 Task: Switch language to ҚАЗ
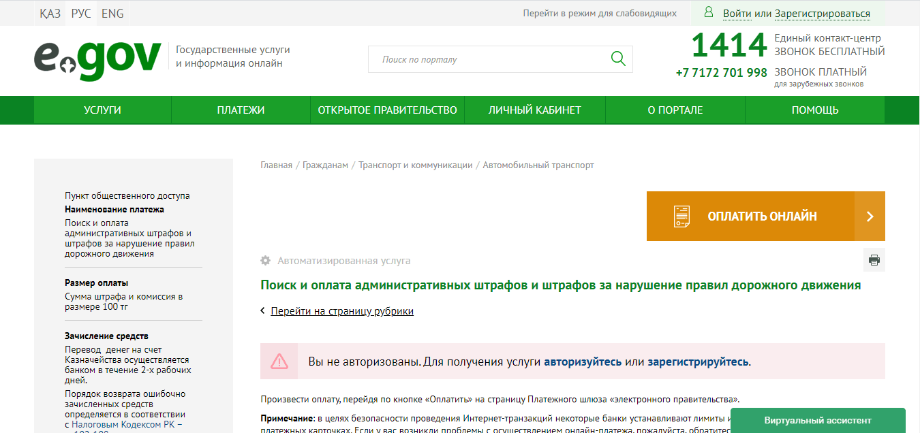click(50, 14)
